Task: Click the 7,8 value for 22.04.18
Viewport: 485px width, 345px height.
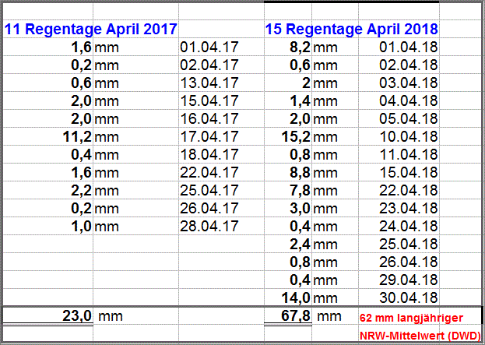Action: click(x=300, y=191)
